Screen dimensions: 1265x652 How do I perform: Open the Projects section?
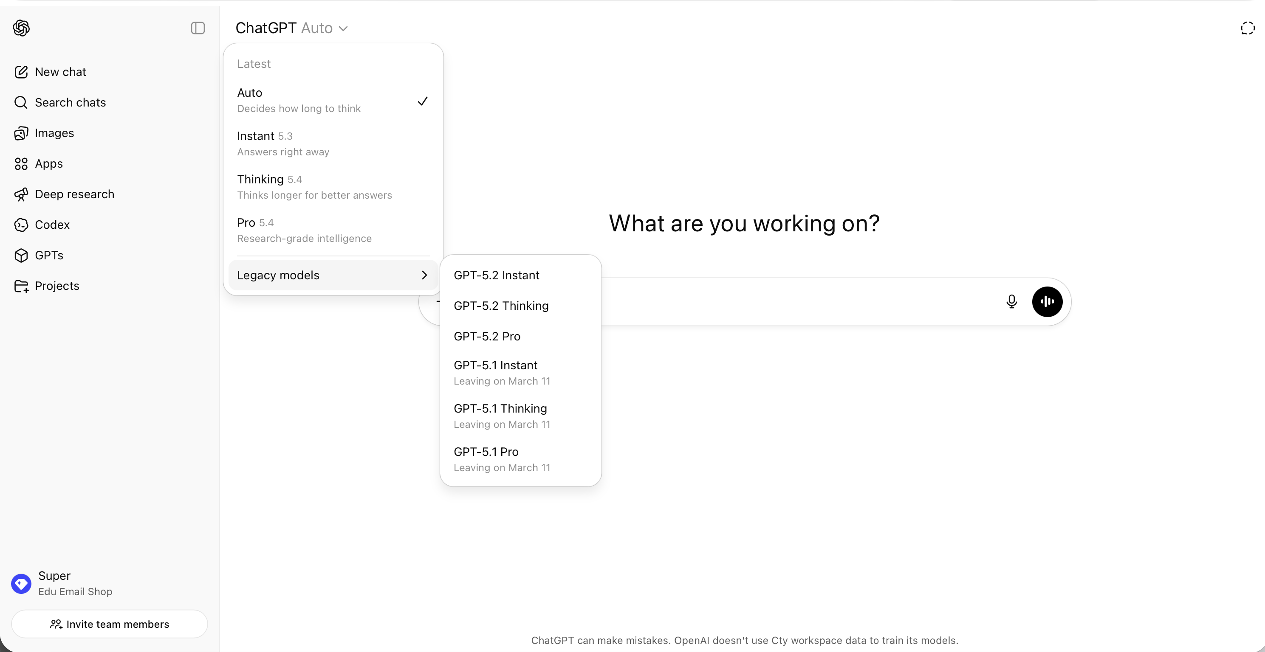[57, 286]
